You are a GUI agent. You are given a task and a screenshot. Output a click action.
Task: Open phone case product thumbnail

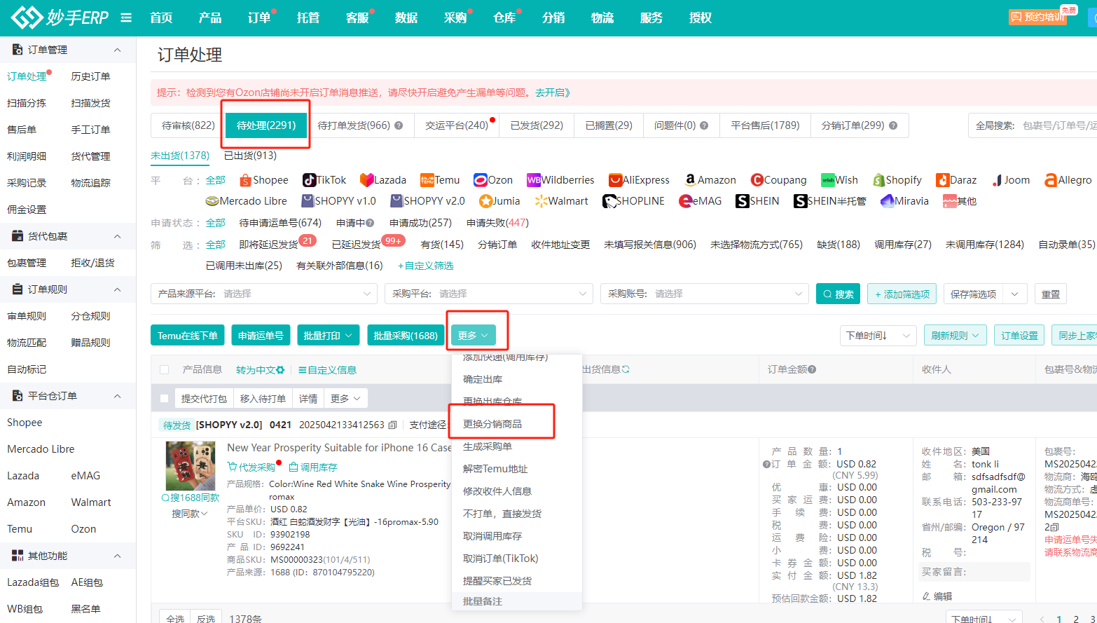coord(191,466)
